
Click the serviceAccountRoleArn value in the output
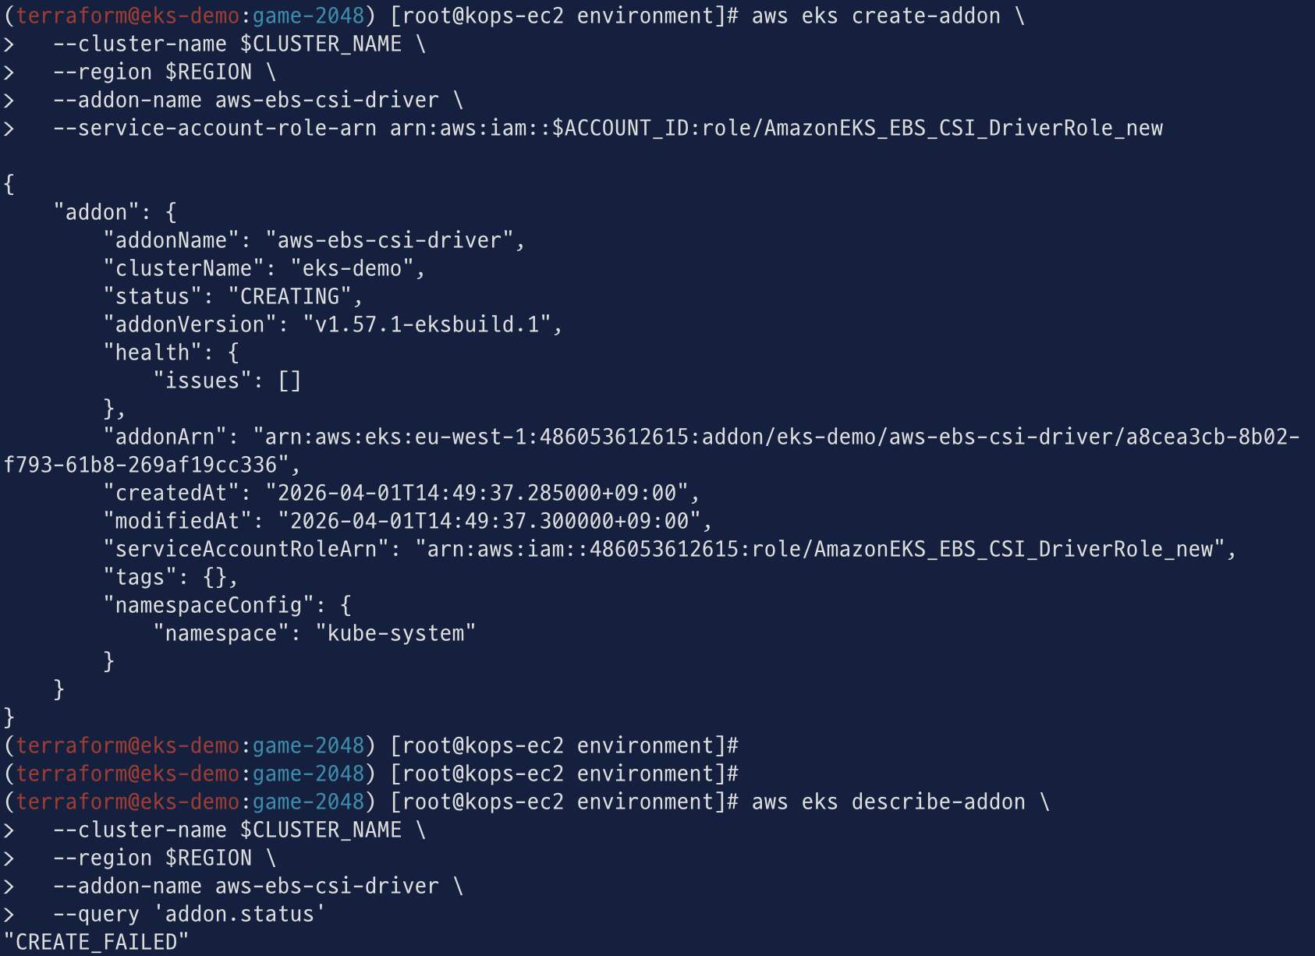point(820,549)
